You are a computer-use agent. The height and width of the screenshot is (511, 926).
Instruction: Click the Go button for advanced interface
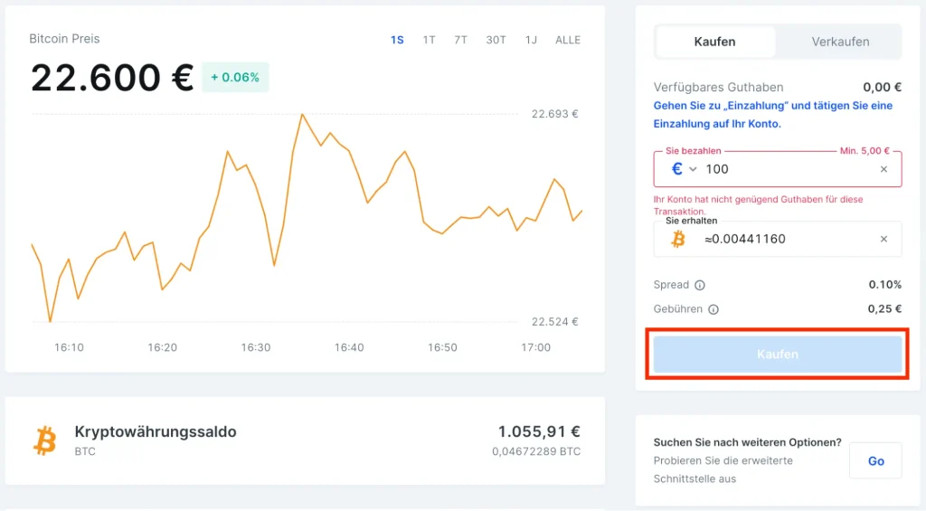tap(875, 460)
